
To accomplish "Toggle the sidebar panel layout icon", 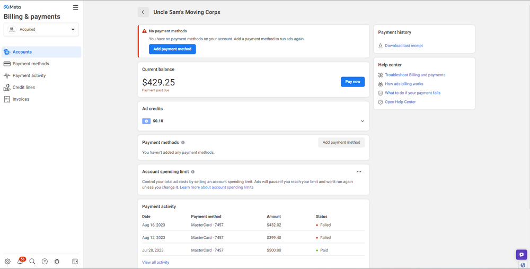I will 75,262.
